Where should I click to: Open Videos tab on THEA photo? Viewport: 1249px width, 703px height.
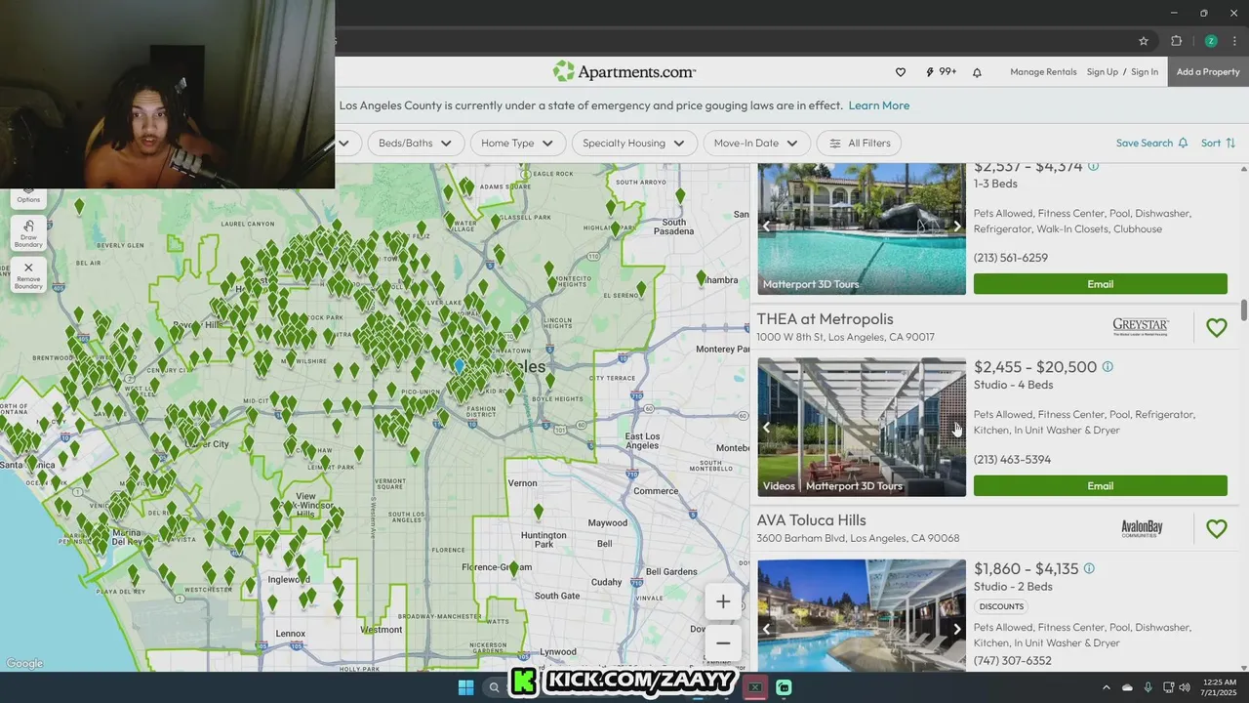click(x=779, y=486)
